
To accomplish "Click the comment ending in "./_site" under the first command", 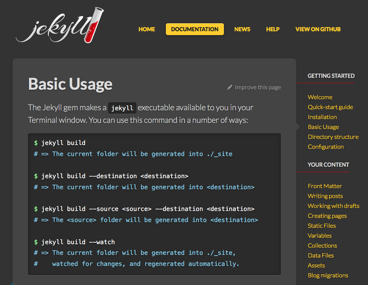I will pos(133,154).
